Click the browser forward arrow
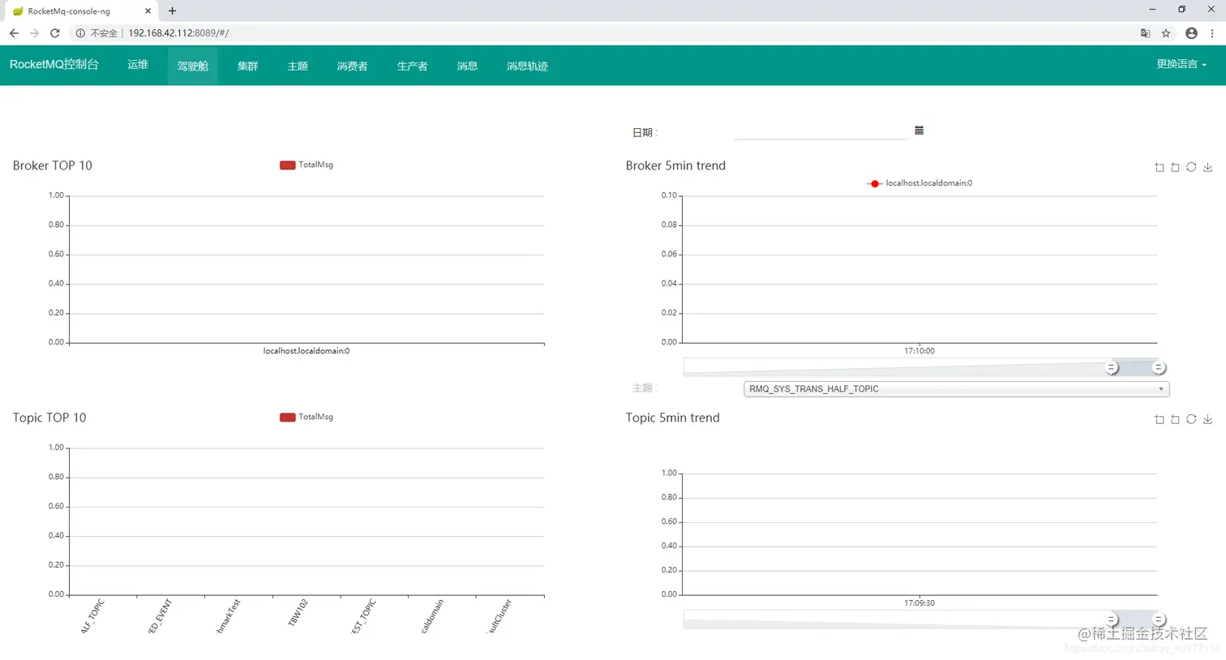The height and width of the screenshot is (660, 1226). click(34, 33)
